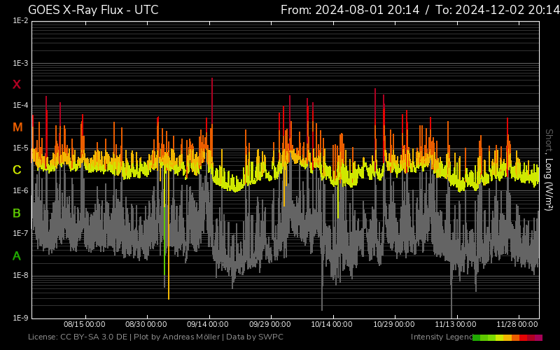Select the green A flare class label
The image size is (560, 350).
pos(17,256)
